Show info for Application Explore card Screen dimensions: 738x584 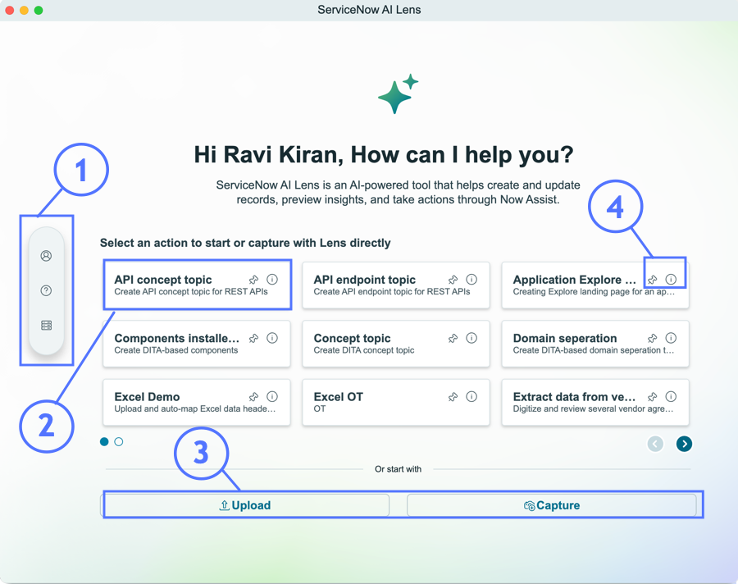coord(671,280)
